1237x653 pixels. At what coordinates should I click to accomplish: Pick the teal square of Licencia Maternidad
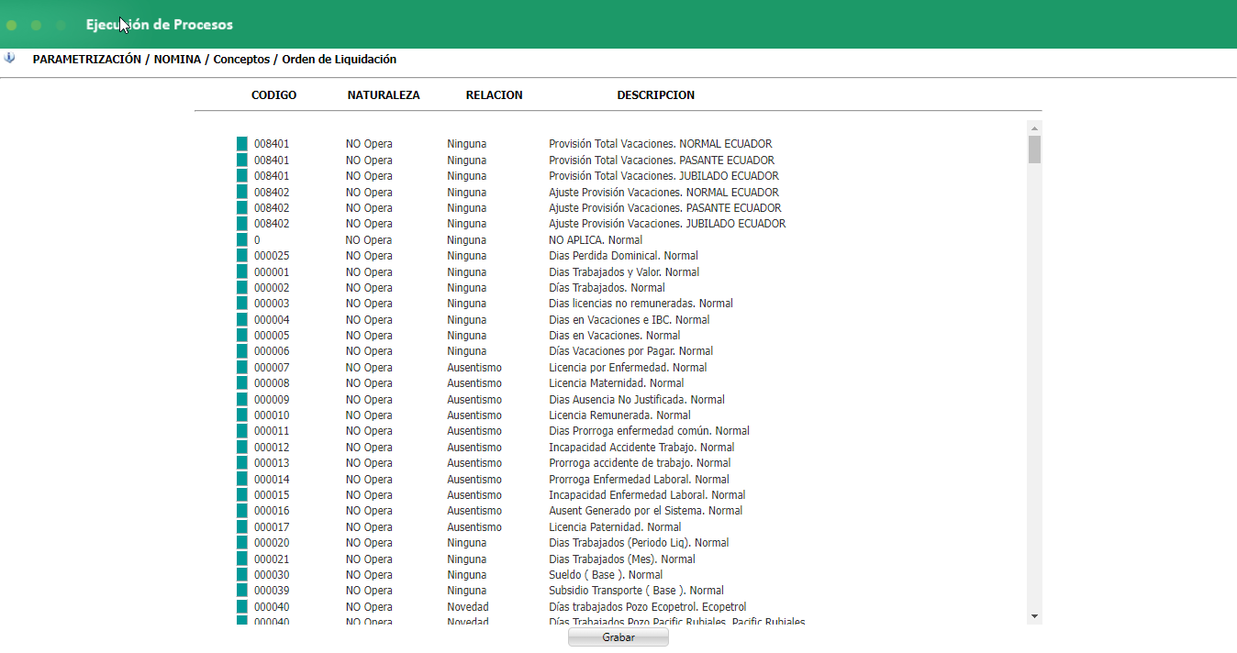click(x=242, y=383)
